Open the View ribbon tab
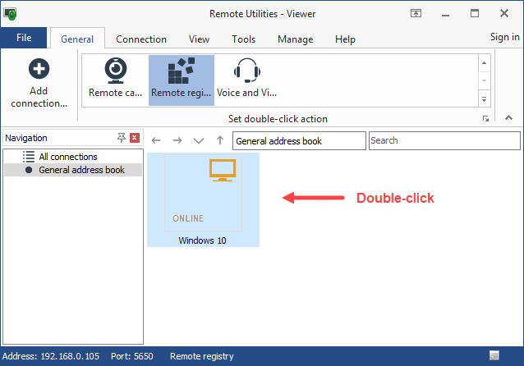The width and height of the screenshot is (524, 366). [x=199, y=39]
